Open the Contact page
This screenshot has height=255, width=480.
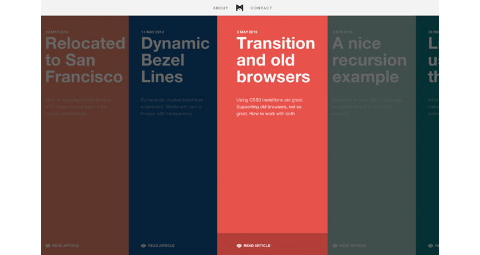point(261,8)
